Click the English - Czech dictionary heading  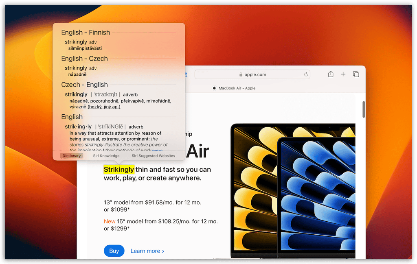pyautogui.click(x=85, y=59)
